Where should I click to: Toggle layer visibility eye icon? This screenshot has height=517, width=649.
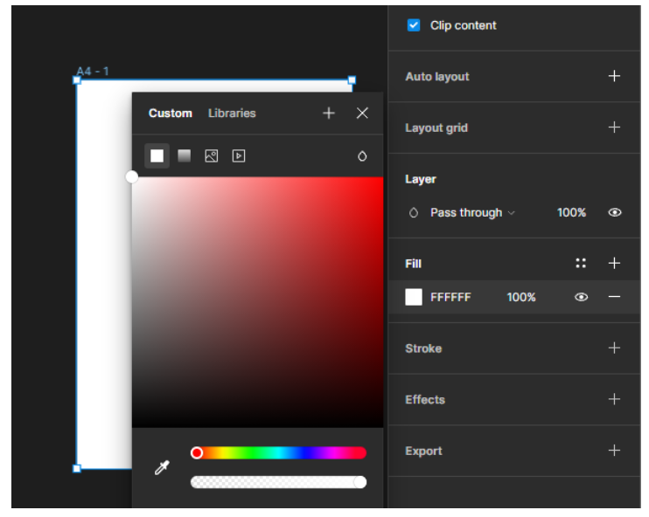pos(614,212)
